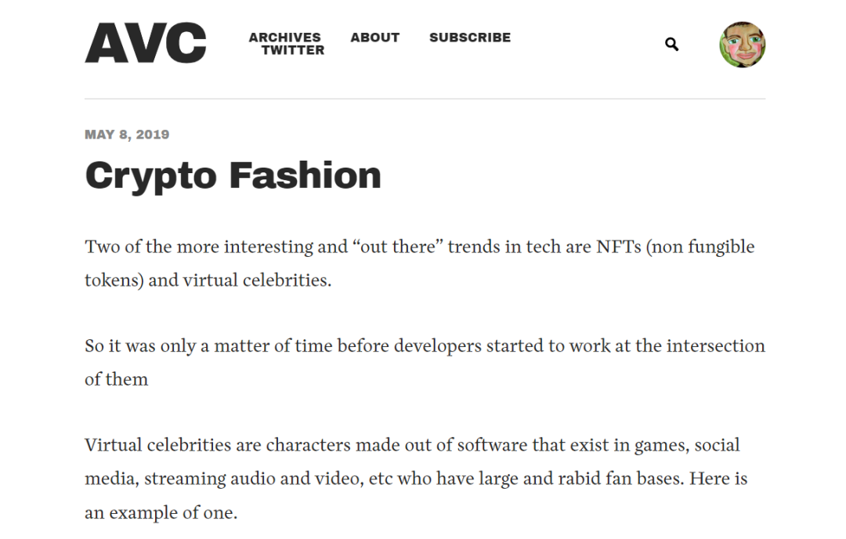
Task: Select the About navigation item
Action: [x=375, y=38]
